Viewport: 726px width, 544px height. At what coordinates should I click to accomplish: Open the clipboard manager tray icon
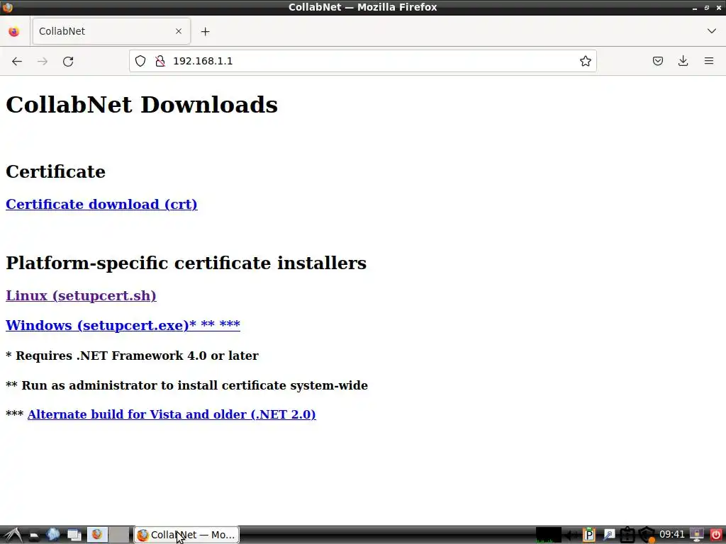coord(627,535)
